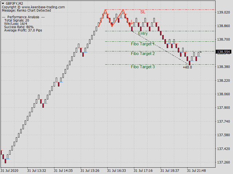This screenshot has height=174, width=233.
Task: Click the 31 Jul 15:26 time label
Action: click(x=90, y=171)
